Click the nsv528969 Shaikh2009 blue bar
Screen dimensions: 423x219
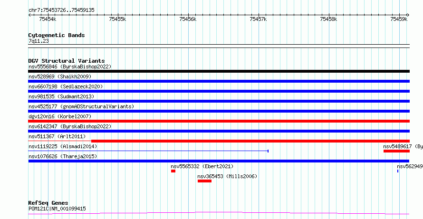coord(219,81)
